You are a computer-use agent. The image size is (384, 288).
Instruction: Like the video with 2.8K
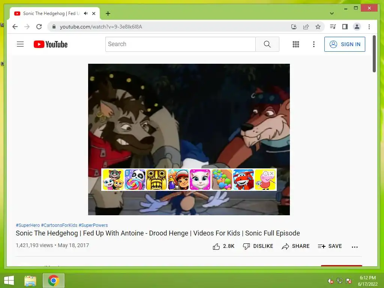click(223, 246)
